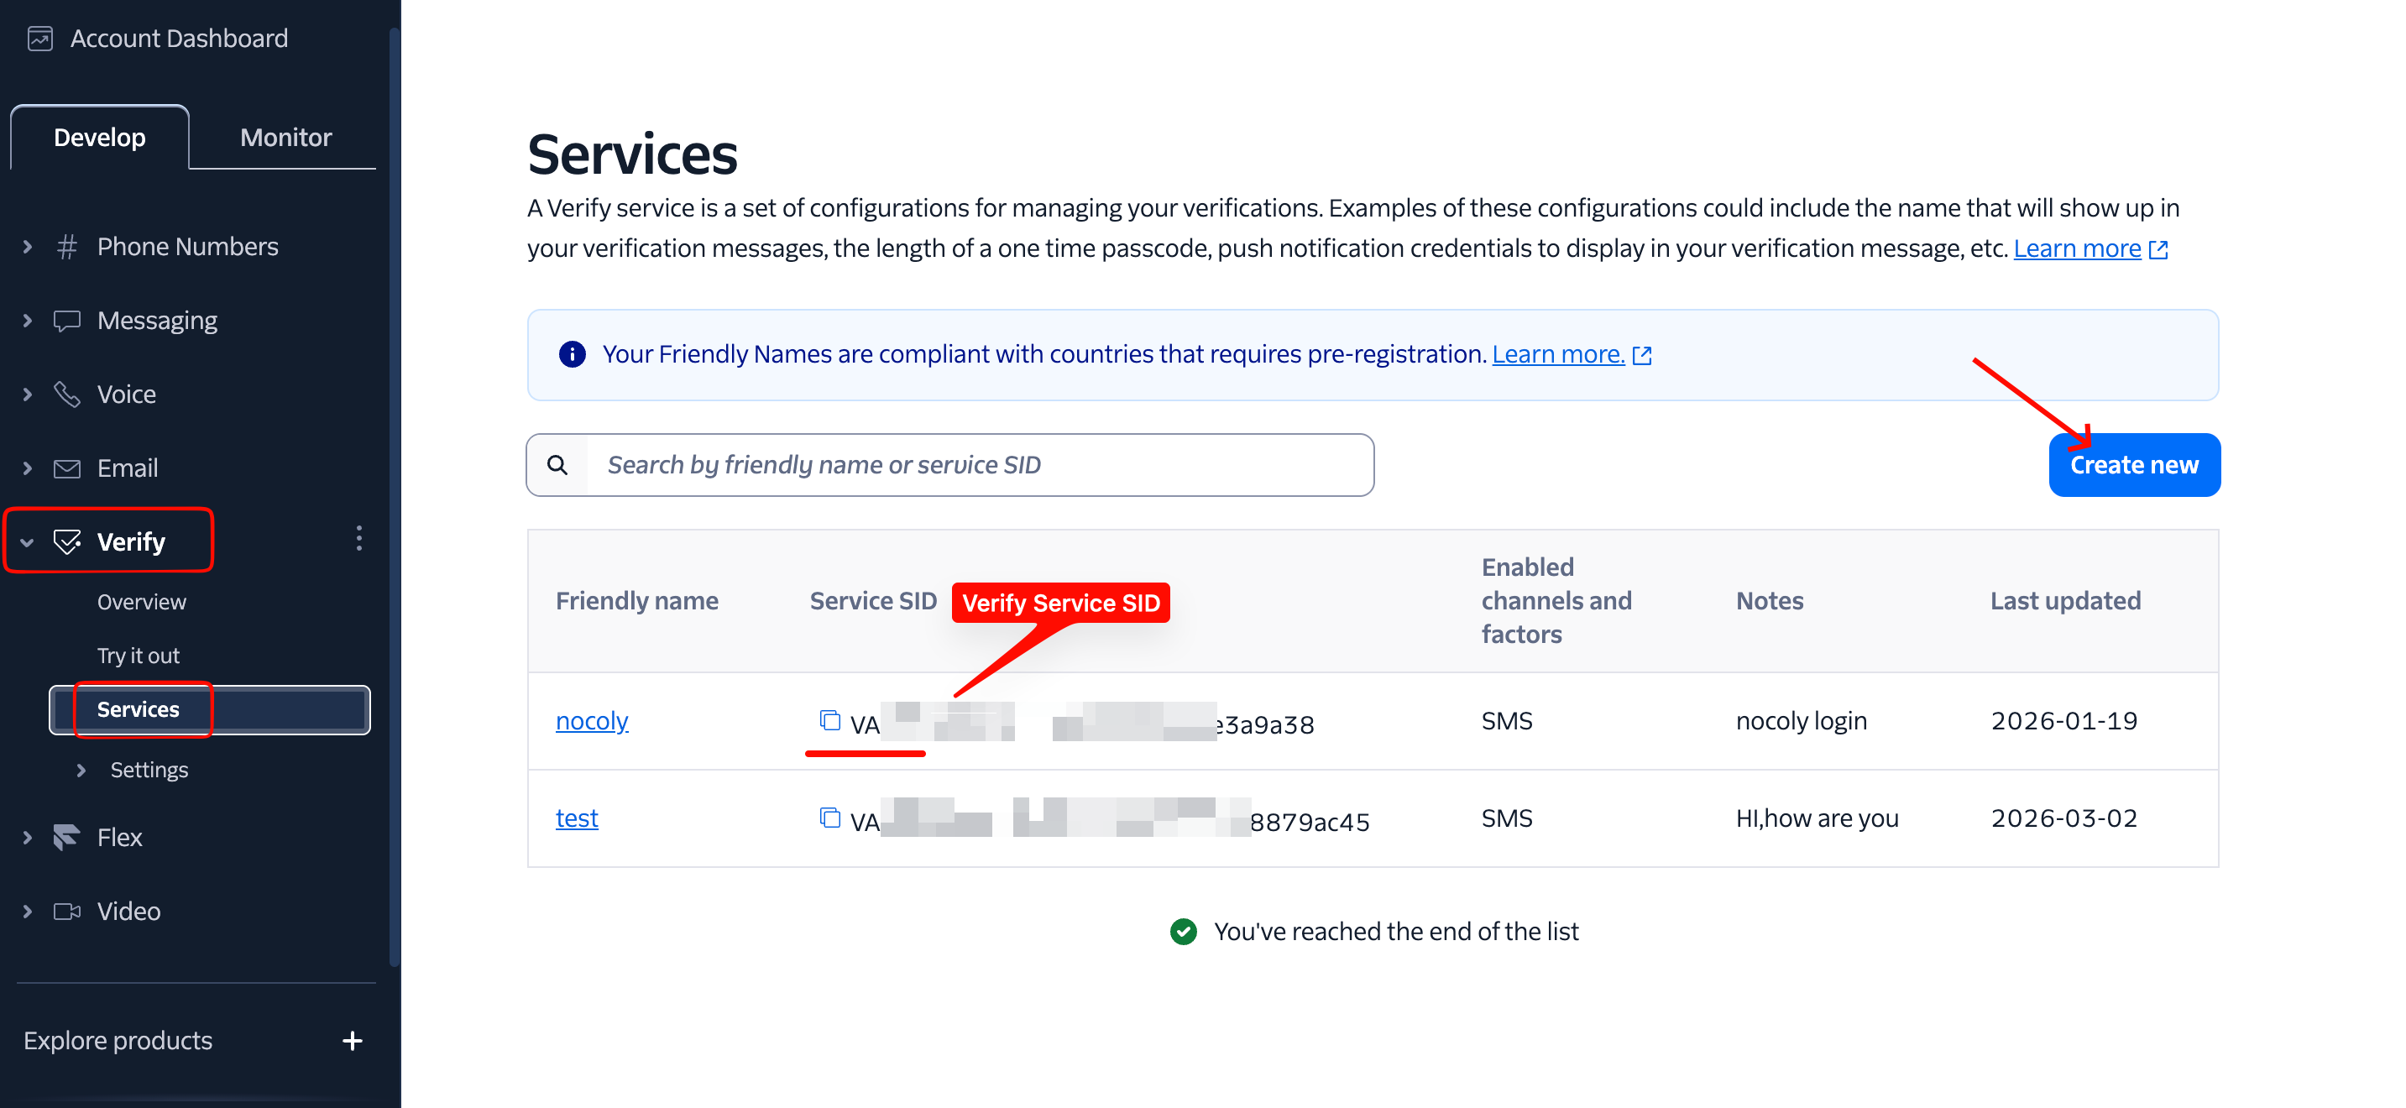This screenshot has height=1108, width=2406.
Task: Click the Video camera icon
Action: pyautogui.click(x=66, y=911)
